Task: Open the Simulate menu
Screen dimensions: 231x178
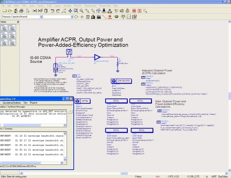Action: click(x=67, y=6)
